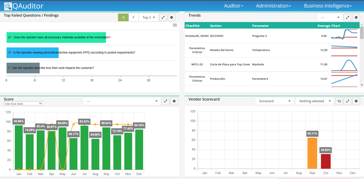Click the Chart column header in Trends
The height and width of the screenshot is (179, 364).
336,26
